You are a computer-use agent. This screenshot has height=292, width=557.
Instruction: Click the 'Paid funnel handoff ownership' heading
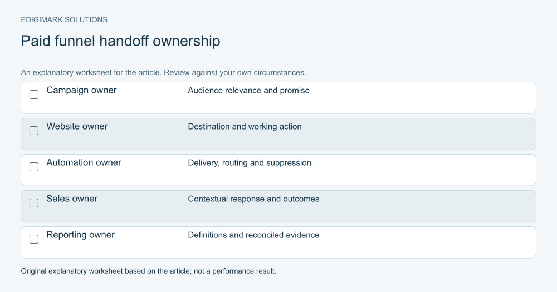click(120, 41)
